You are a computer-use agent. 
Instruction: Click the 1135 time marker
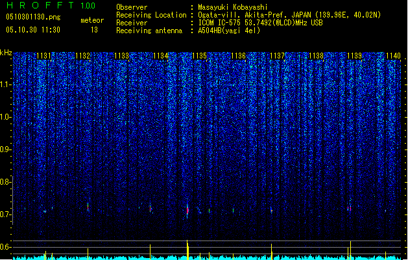199,55
